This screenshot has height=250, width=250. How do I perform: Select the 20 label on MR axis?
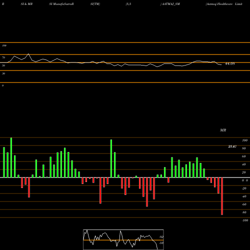(244, 172)
